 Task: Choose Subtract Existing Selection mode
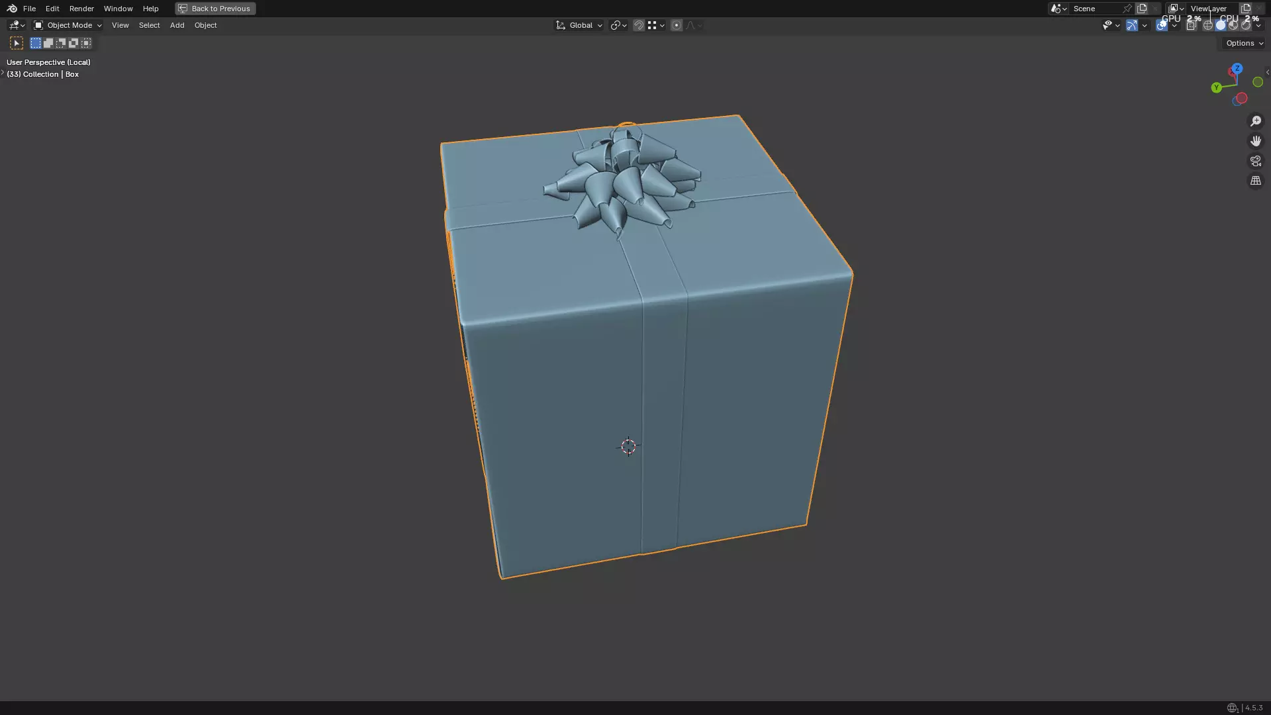click(x=61, y=43)
